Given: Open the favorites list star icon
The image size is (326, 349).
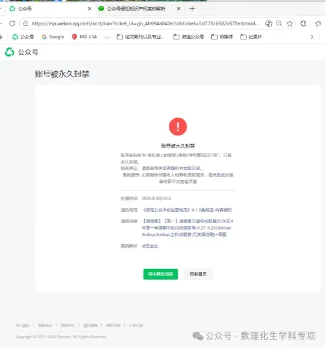Looking at the screenshot, I should coord(318,24).
